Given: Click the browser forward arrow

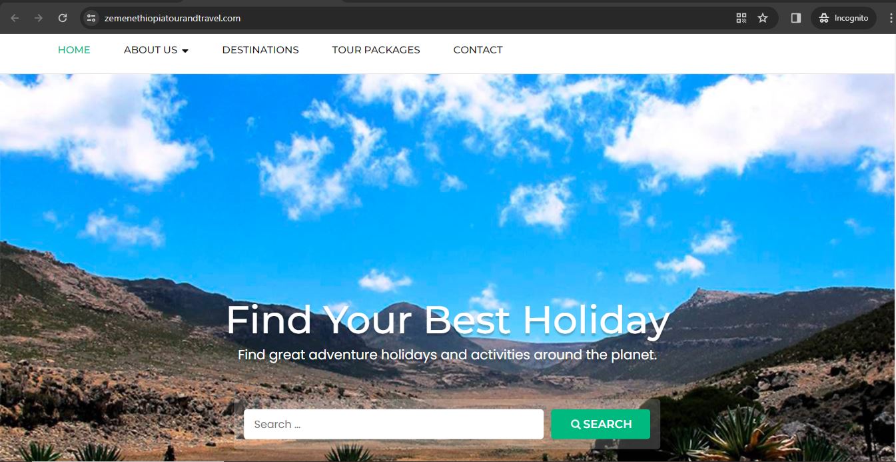Looking at the screenshot, I should click(39, 18).
